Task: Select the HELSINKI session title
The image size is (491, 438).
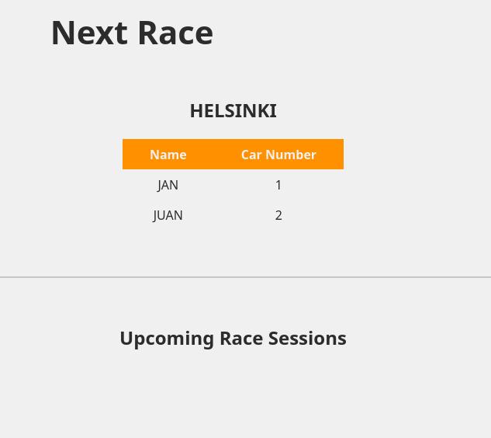Action: (233, 111)
